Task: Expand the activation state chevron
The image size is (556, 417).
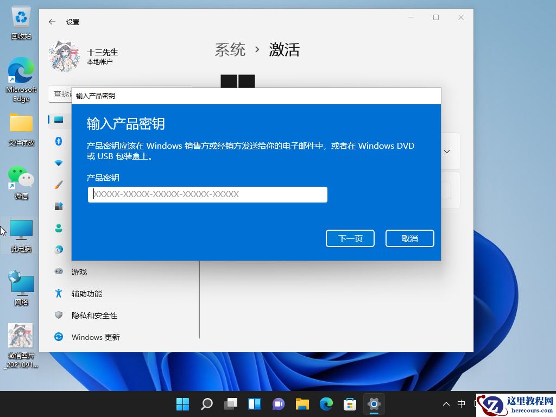Action: coord(446,151)
